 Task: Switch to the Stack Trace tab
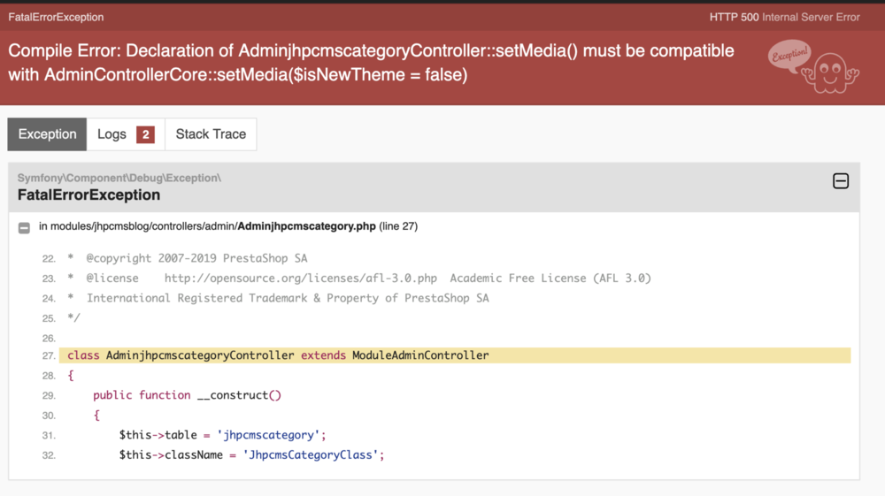[x=211, y=134]
